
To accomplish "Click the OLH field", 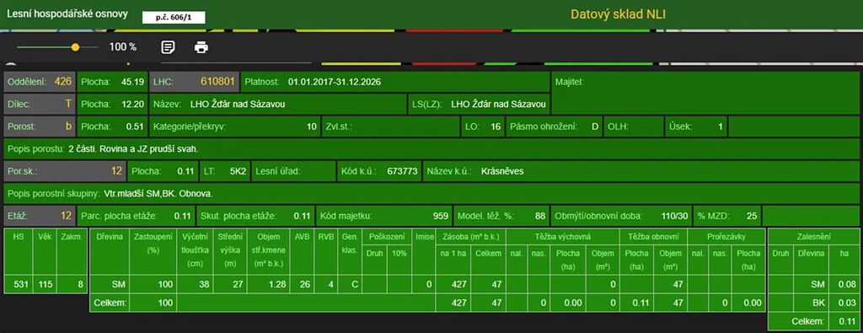I will pos(634,126).
